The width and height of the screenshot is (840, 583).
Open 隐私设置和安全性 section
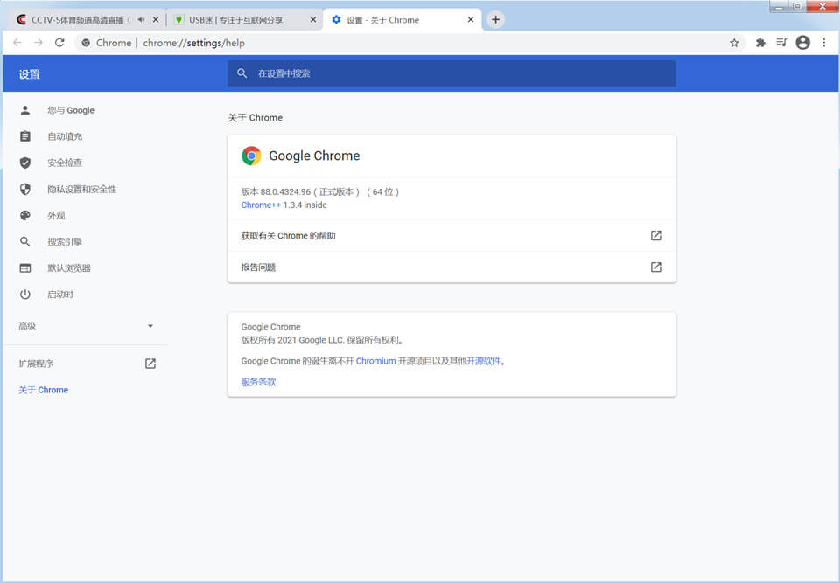point(82,189)
